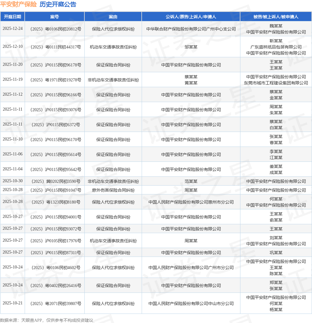This screenshot has width=312, height=323.
Task: Select case number 粤0106民初4602号
Action: [56, 268]
